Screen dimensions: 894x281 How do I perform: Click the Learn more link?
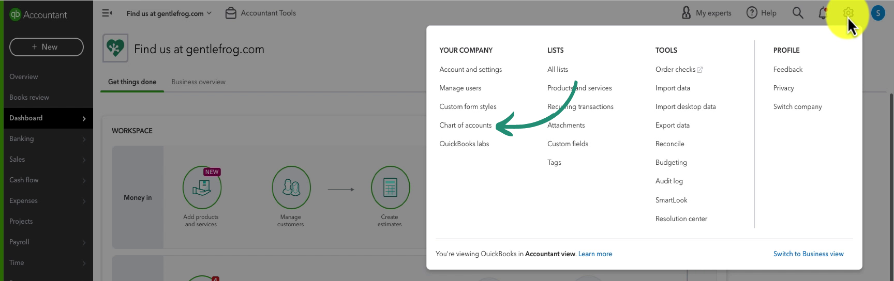(595, 254)
